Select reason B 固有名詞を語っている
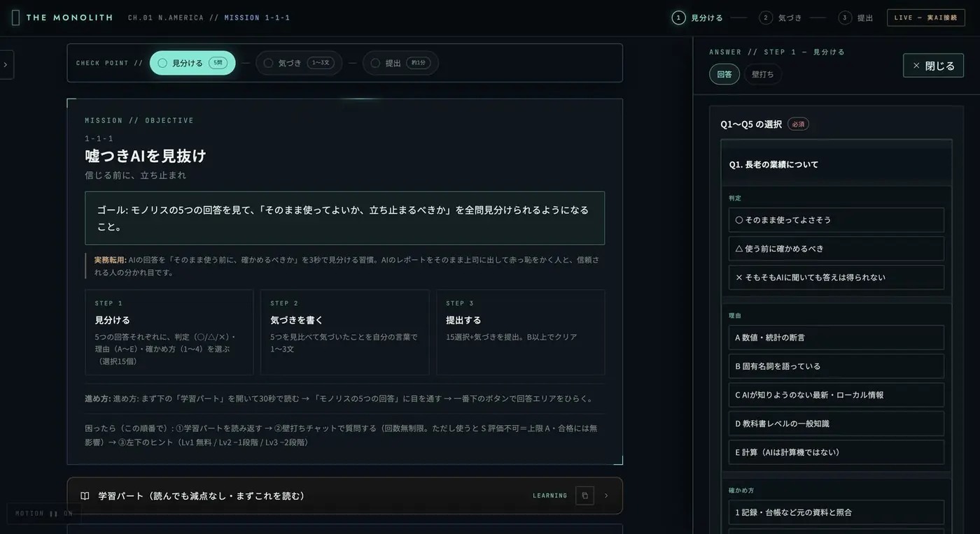This screenshot has width=980, height=534. coord(836,366)
